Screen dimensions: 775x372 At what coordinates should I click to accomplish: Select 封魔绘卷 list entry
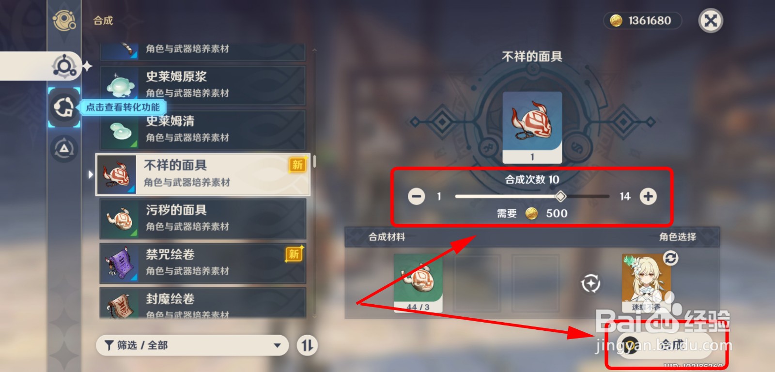point(202,303)
